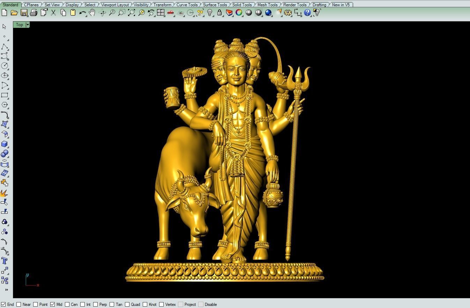Select the Polyline tool in the sidebar
Screen dimensions: 470x308
[5, 46]
